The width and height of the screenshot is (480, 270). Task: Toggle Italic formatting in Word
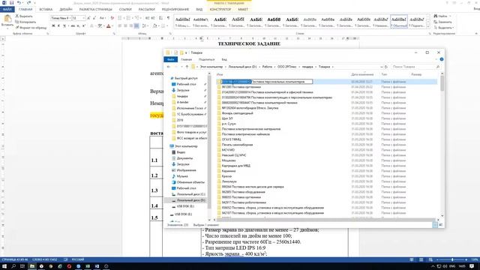tap(58, 26)
